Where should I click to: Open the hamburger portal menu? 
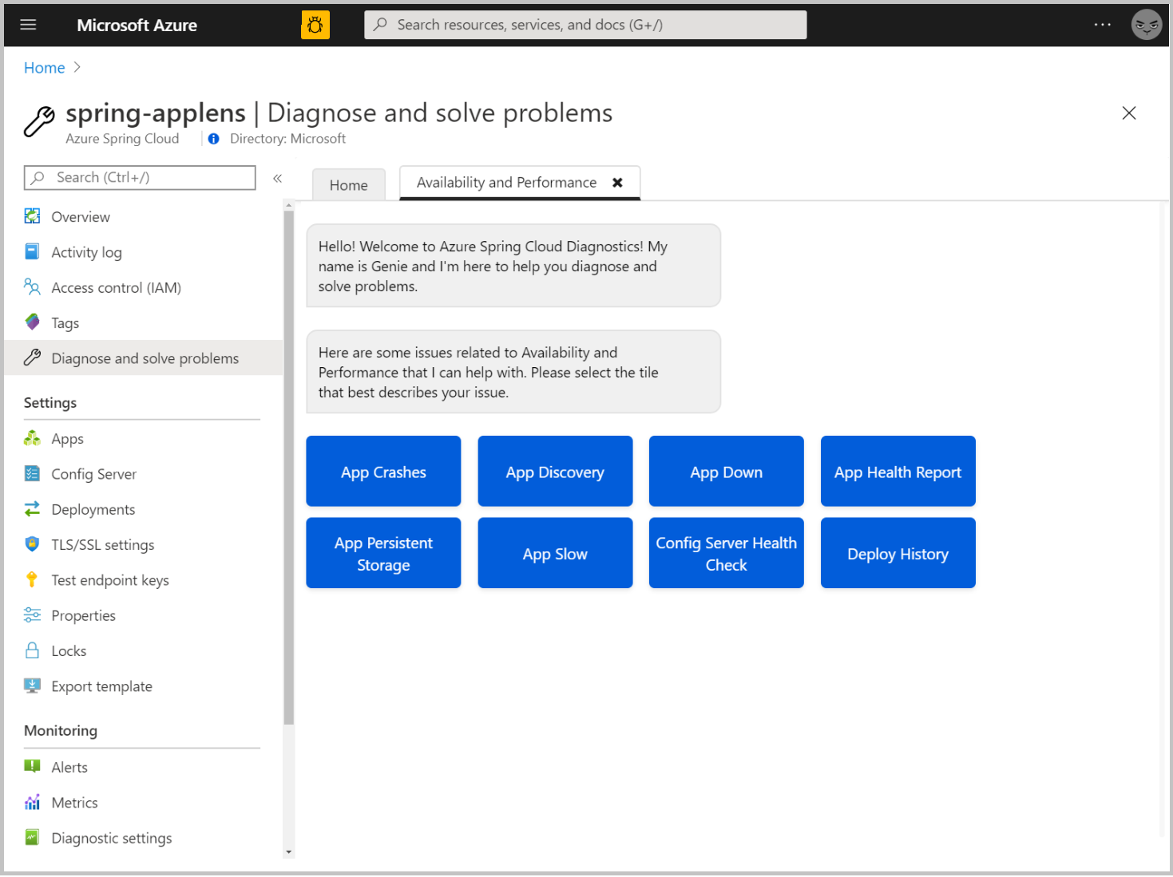(28, 25)
